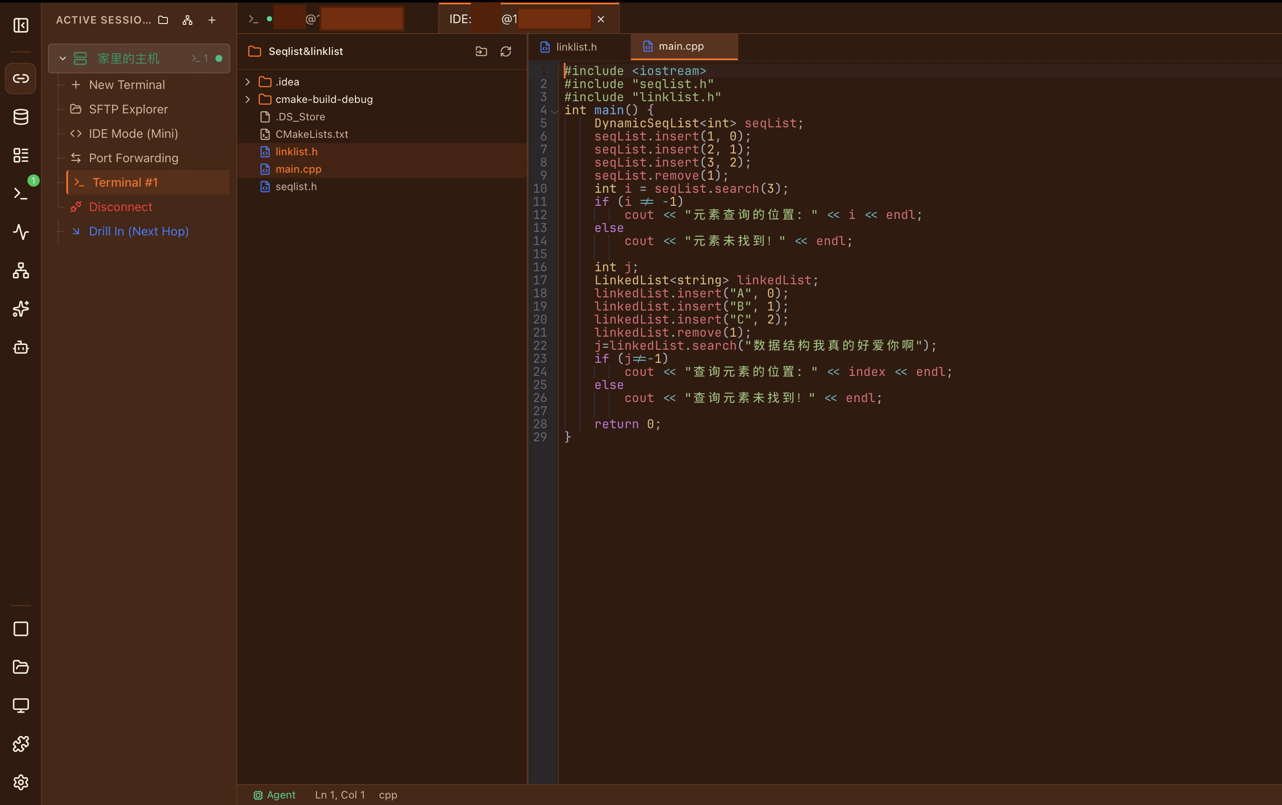Open the Connections panel in the left sidebar

click(21, 78)
